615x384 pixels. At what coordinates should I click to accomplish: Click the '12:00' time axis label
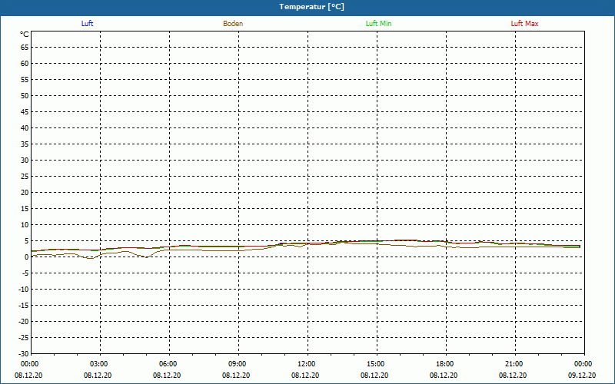point(306,364)
